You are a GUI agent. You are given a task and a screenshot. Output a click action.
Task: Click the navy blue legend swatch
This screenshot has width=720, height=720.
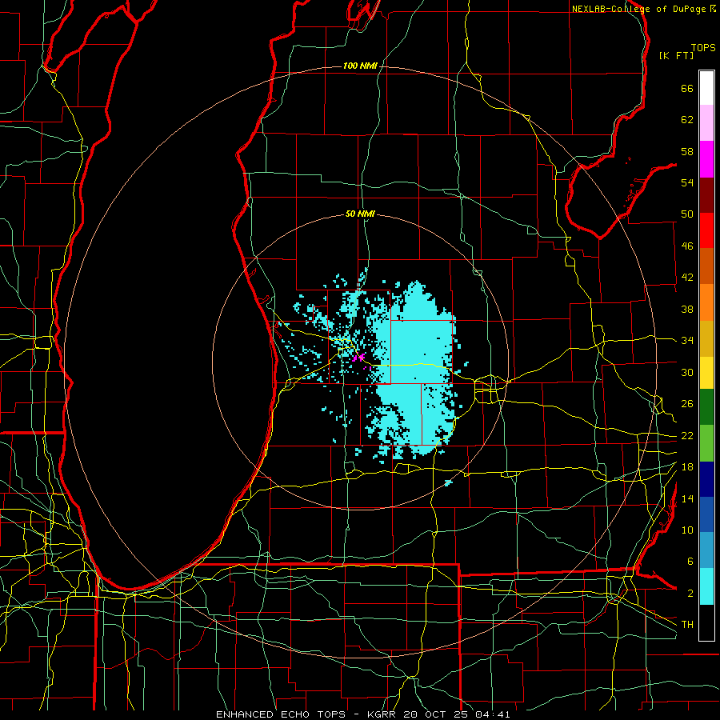(706, 479)
